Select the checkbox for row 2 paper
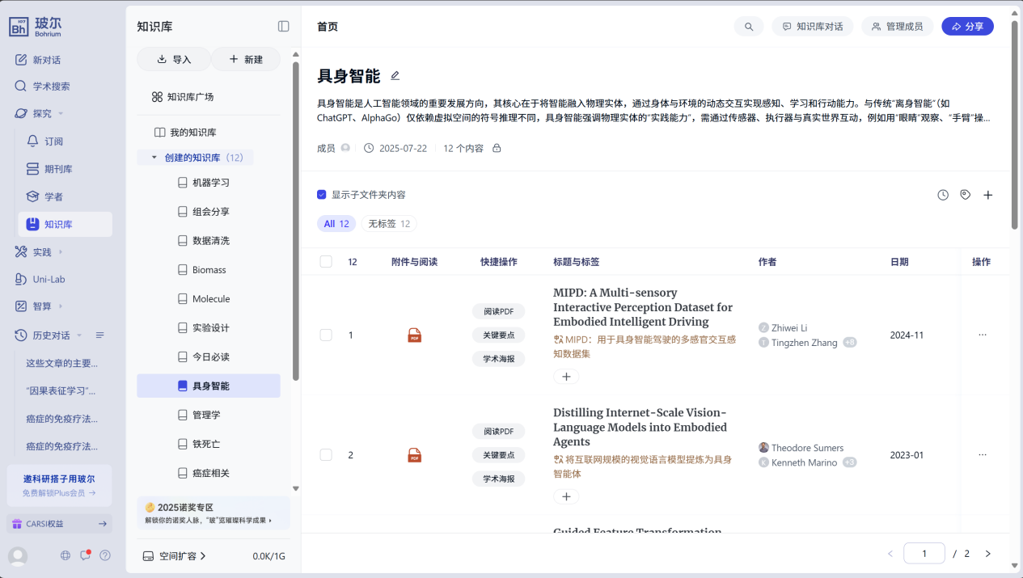The image size is (1023, 578). coord(326,455)
